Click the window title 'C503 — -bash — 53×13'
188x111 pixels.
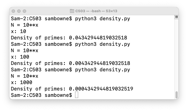[96, 11]
